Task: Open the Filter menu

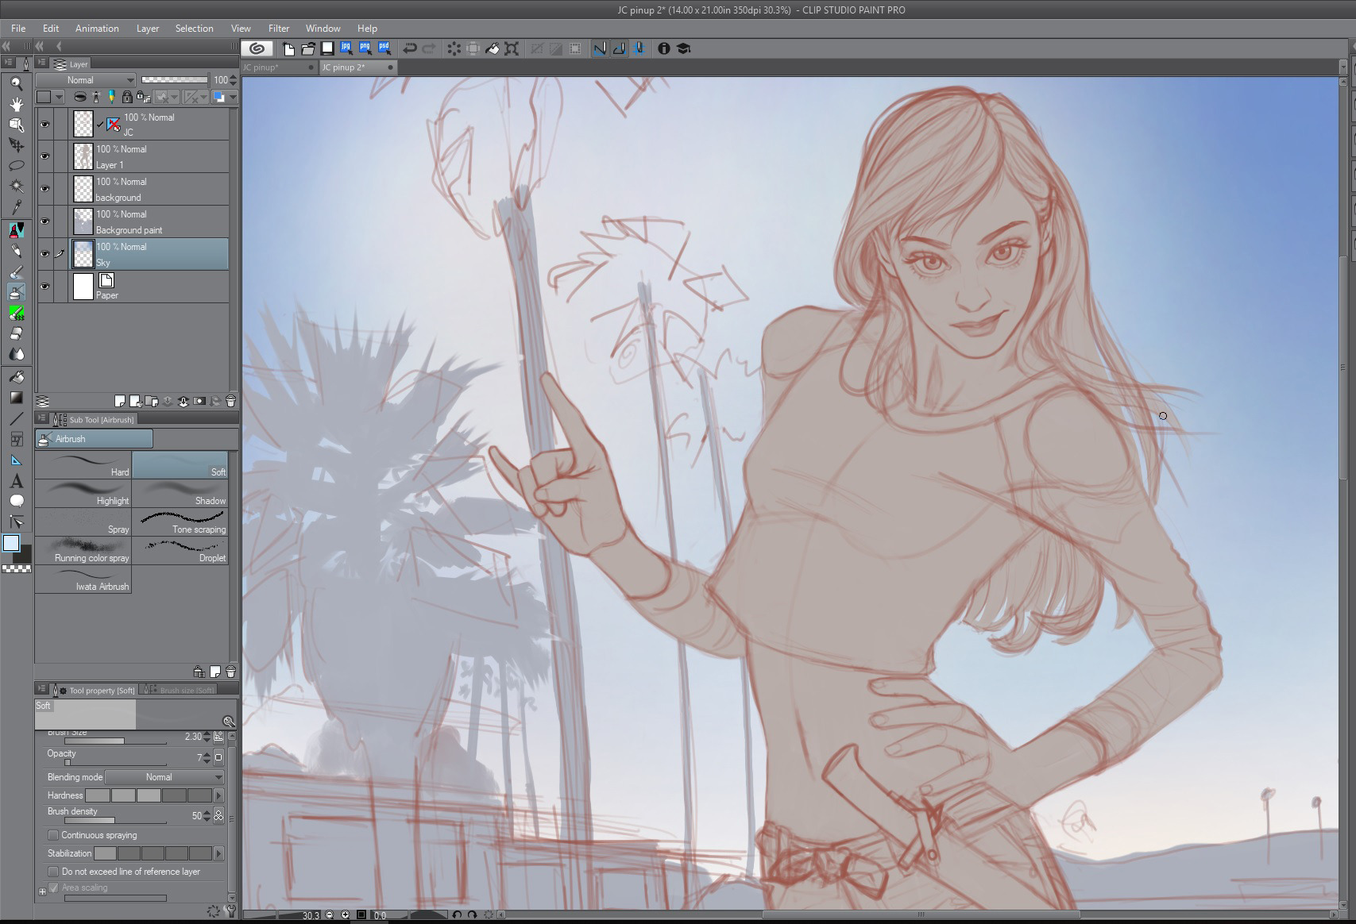Action: pyautogui.click(x=278, y=28)
